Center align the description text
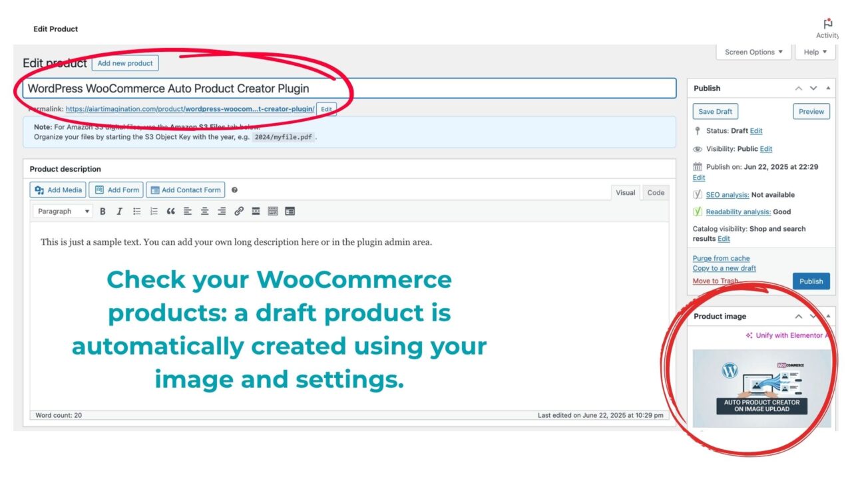This screenshot has width=852, height=479. click(x=204, y=212)
